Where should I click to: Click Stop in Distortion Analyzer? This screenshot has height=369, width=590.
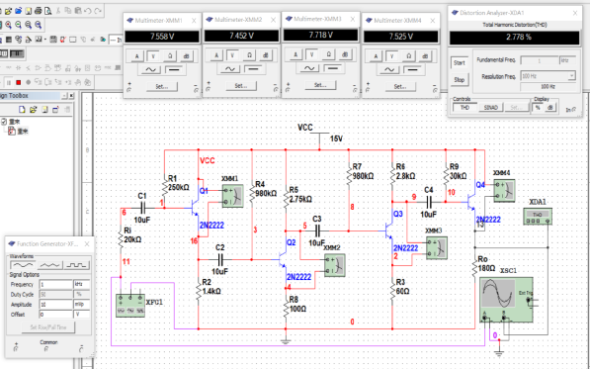[x=460, y=80]
